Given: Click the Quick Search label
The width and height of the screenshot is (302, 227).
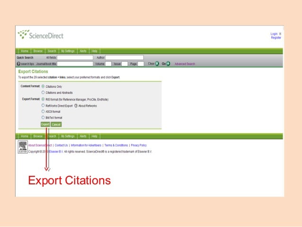Looking at the screenshot, I should pyautogui.click(x=25, y=57).
